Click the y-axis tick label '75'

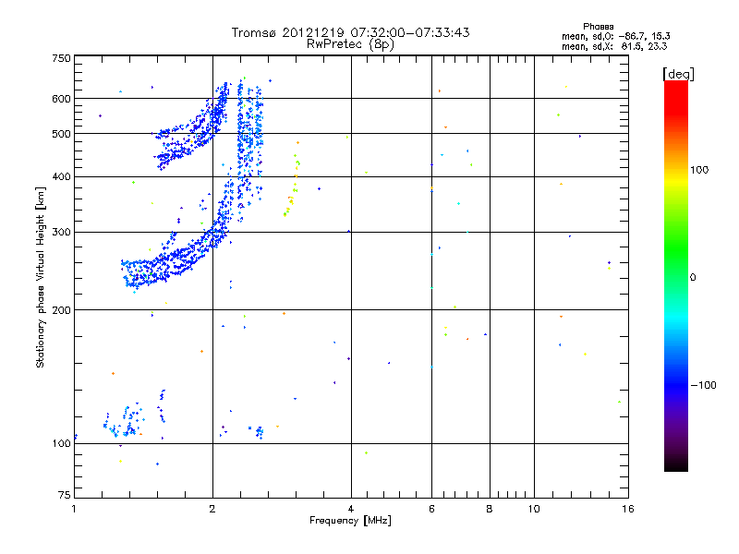(65, 495)
